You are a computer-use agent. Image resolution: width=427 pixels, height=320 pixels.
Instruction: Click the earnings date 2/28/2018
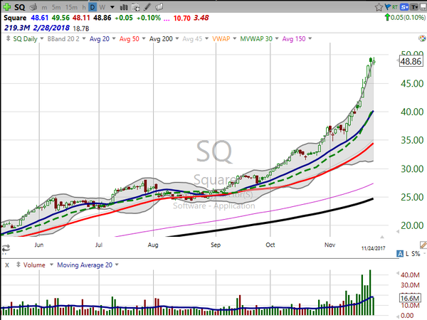coord(51,28)
